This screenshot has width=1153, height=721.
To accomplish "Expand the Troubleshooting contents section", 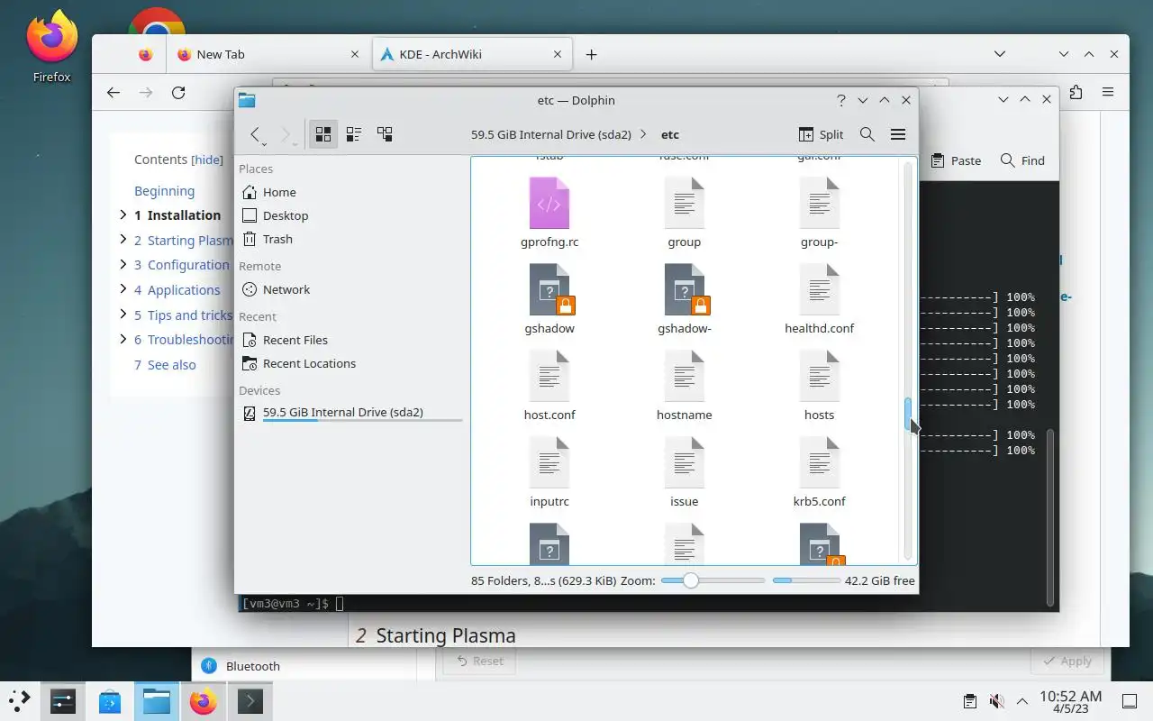I will pos(123,339).
